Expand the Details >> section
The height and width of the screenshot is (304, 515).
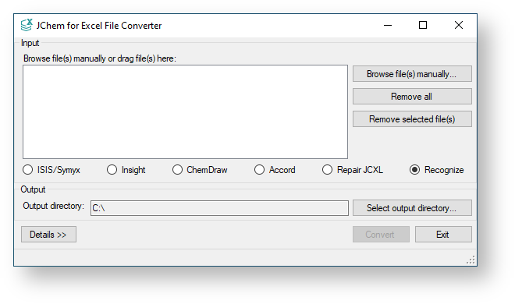(48, 235)
